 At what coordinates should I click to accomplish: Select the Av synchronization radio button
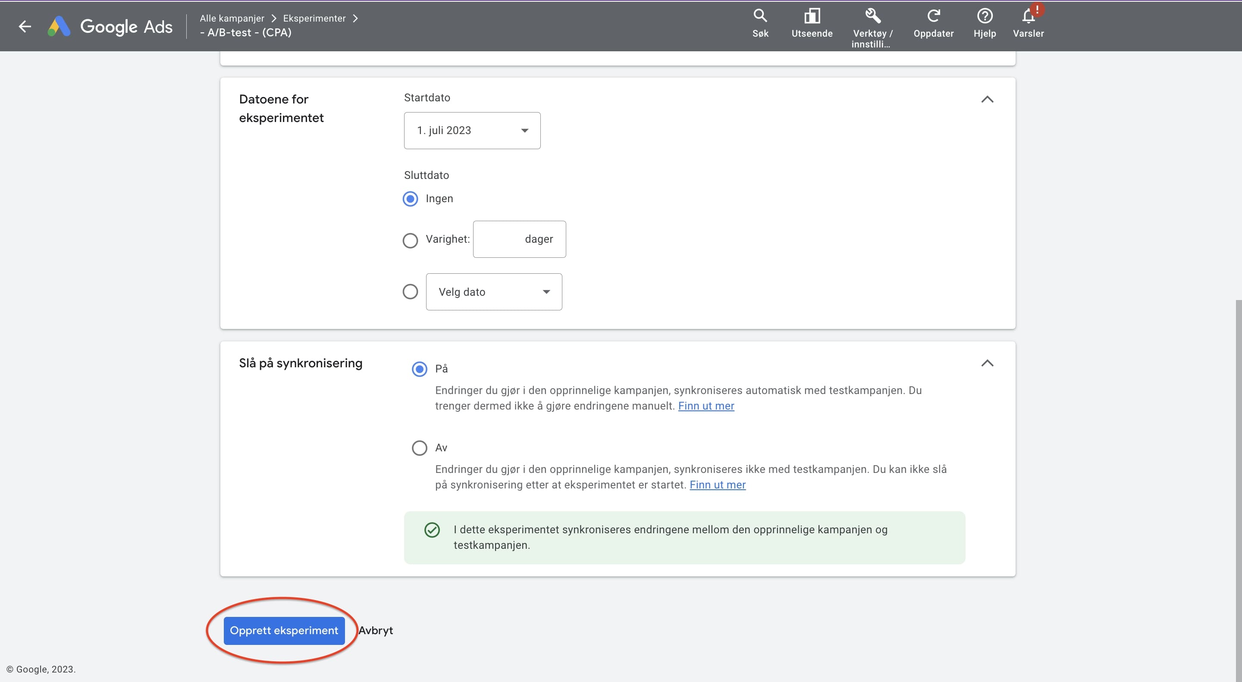click(420, 448)
